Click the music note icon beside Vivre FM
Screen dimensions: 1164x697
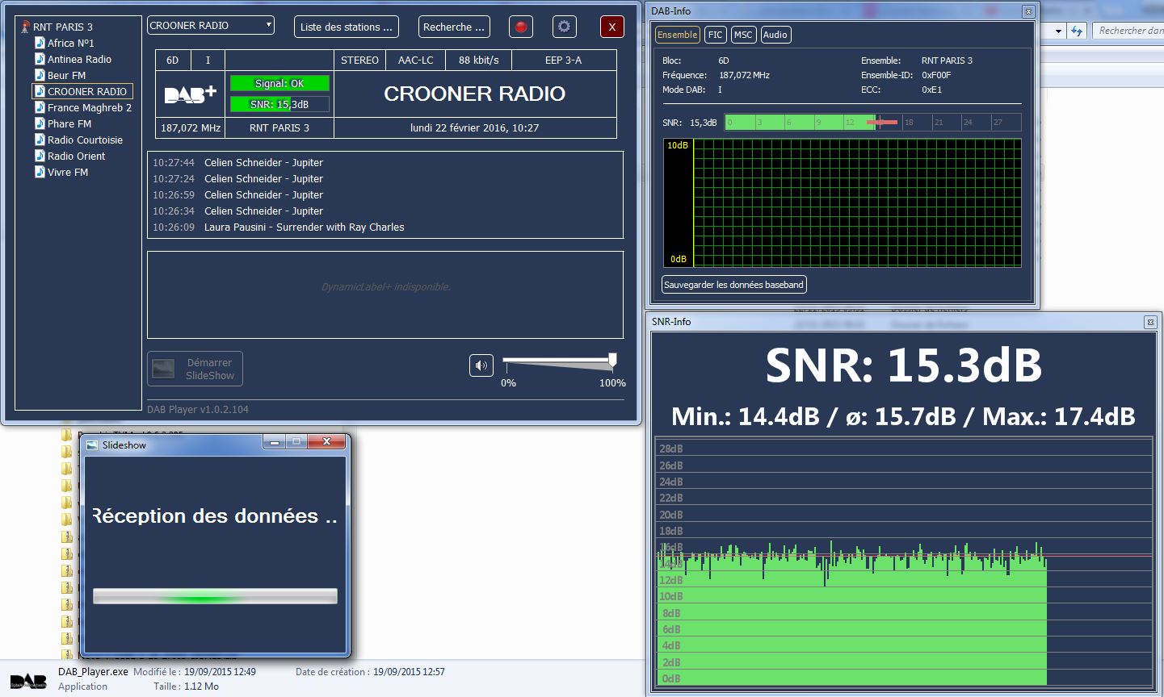coord(40,172)
